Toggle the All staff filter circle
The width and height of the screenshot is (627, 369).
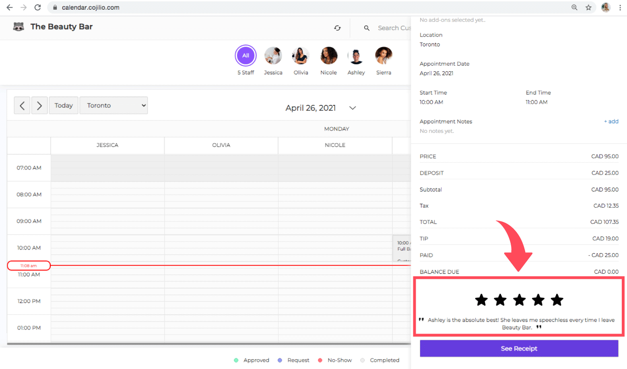[x=245, y=56]
